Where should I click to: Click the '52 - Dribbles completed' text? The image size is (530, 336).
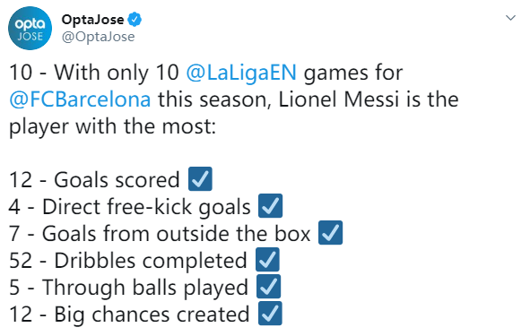[x=128, y=261]
